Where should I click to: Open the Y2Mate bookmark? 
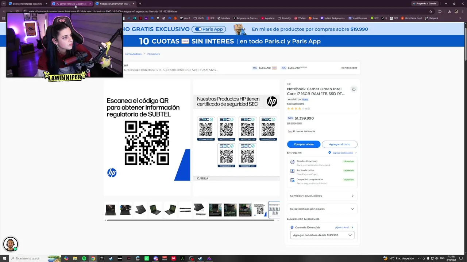point(300,18)
